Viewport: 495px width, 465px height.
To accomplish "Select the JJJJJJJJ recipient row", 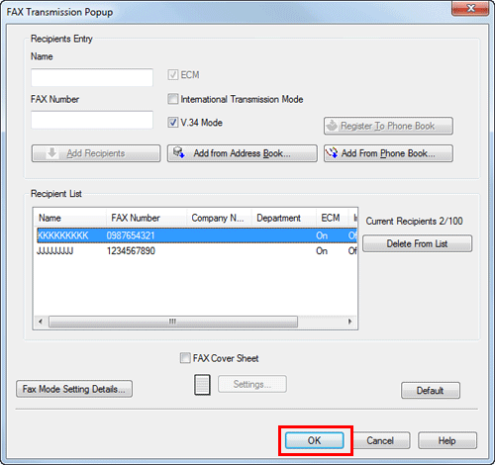I will coord(197,251).
